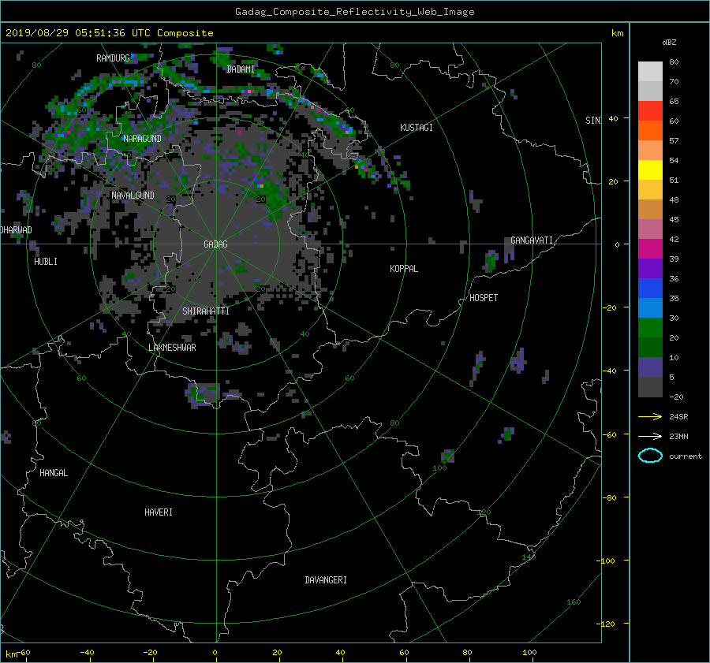The image size is (710, 663).
Task: Click the HOSPET town label
Action: click(484, 298)
